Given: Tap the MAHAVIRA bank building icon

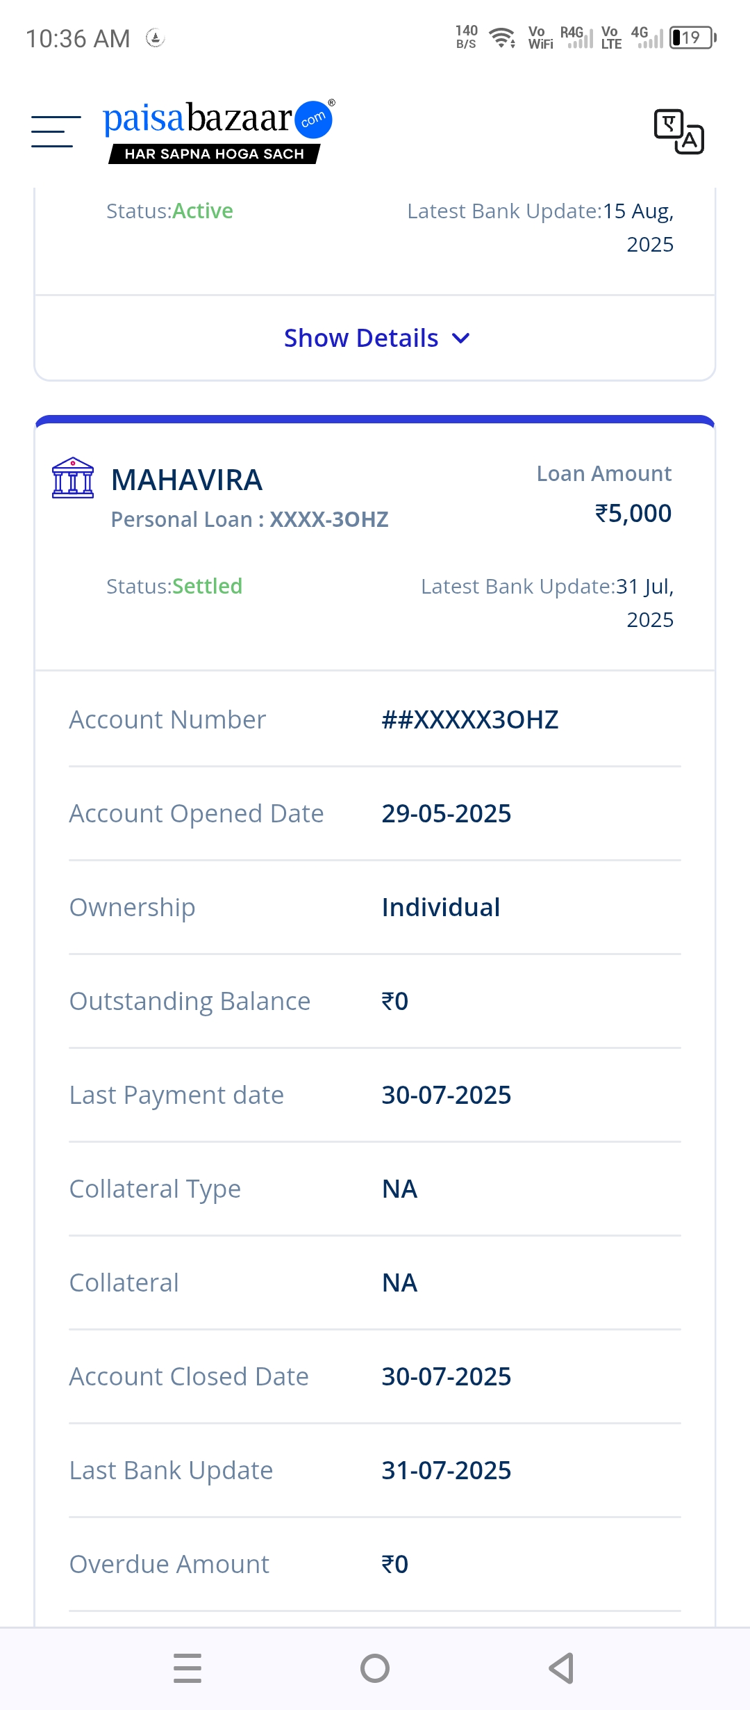Looking at the screenshot, I should tap(73, 478).
